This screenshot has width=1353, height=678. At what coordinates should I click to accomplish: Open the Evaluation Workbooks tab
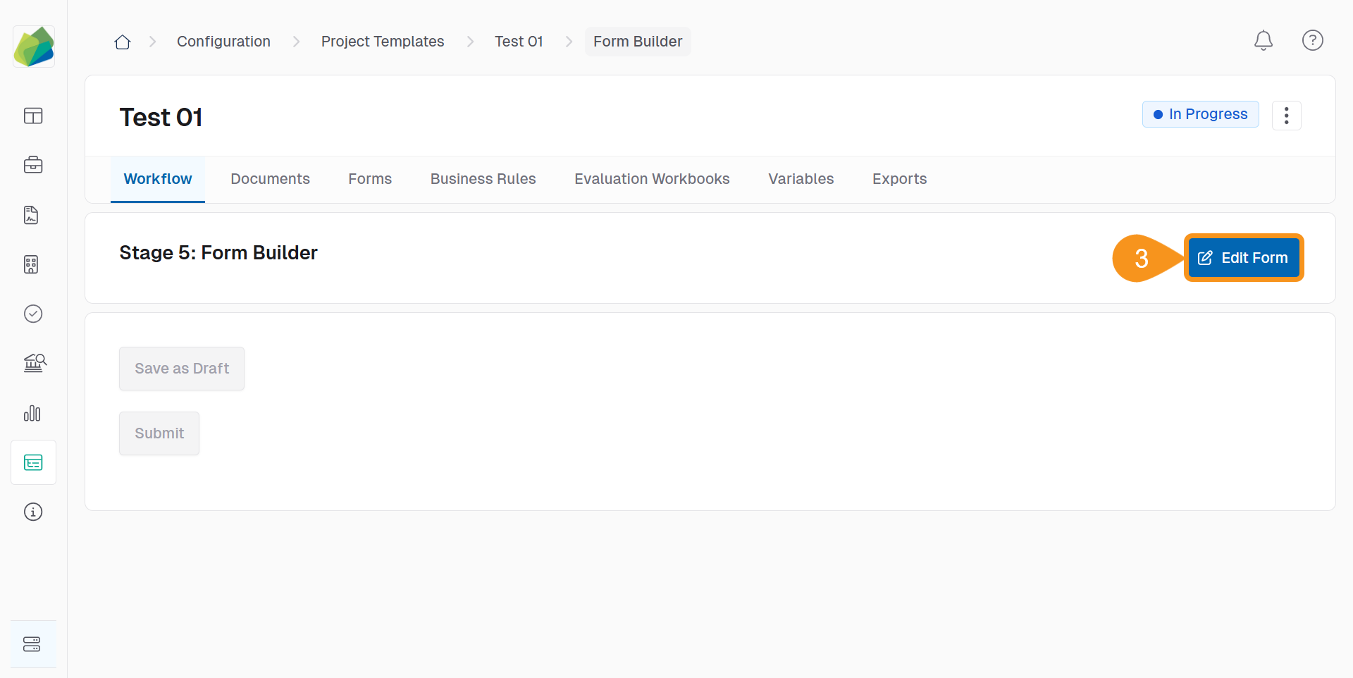click(652, 179)
